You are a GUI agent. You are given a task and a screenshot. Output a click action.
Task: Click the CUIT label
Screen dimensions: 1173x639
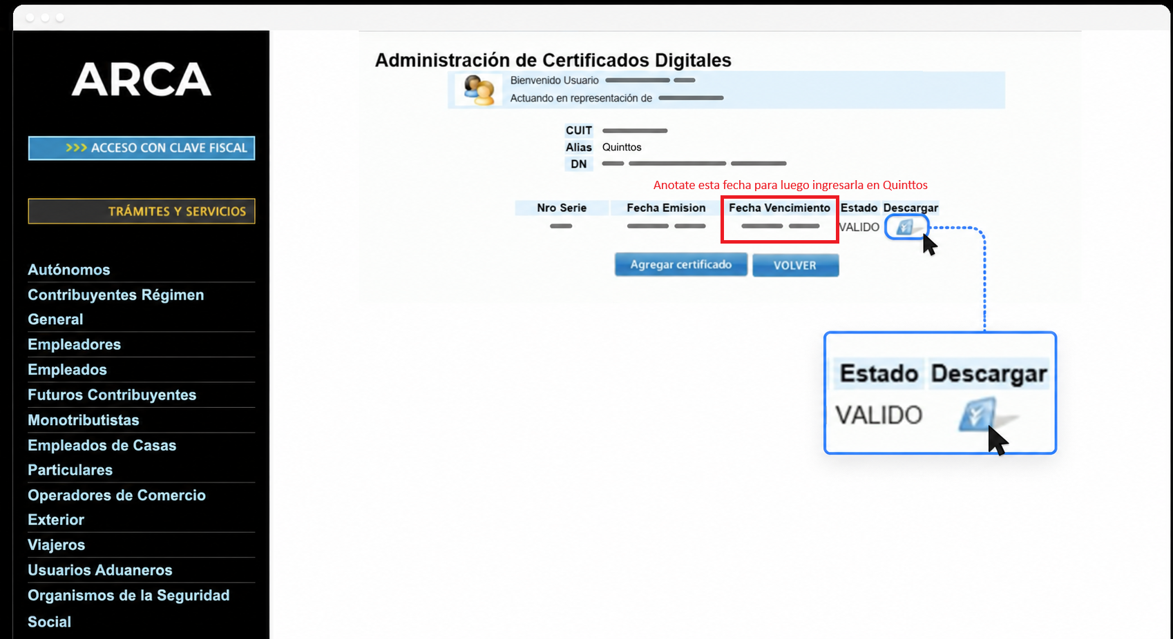(x=579, y=130)
